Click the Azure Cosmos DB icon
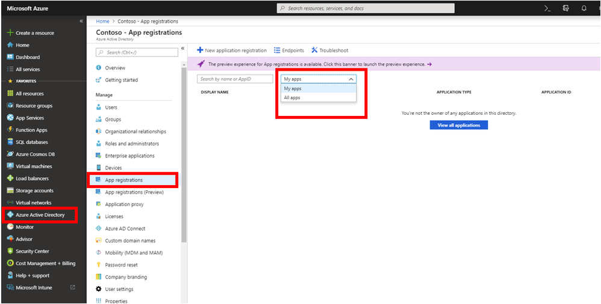Viewport: 601px width, 304px height. [x=10, y=154]
